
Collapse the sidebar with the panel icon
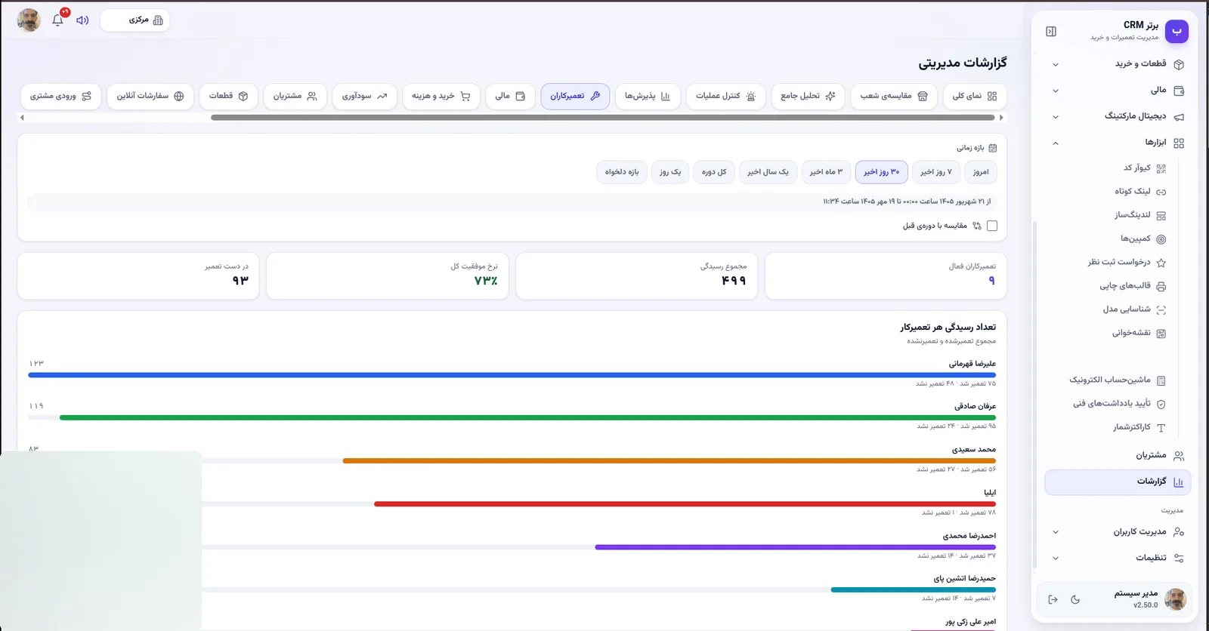tap(1051, 31)
